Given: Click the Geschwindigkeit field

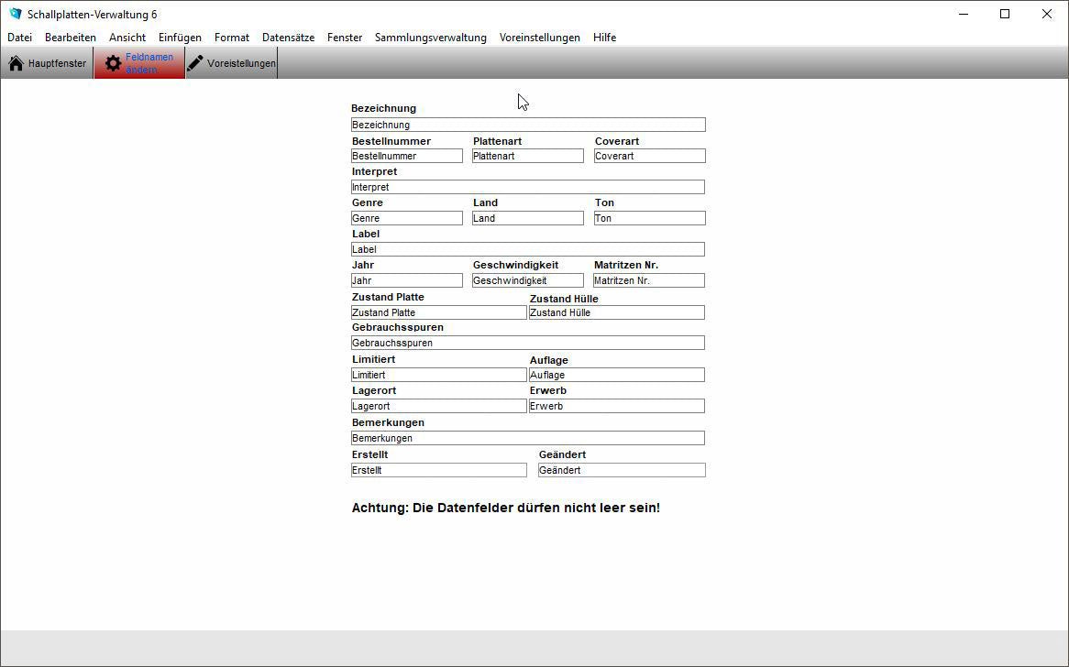Looking at the screenshot, I should click(x=528, y=280).
